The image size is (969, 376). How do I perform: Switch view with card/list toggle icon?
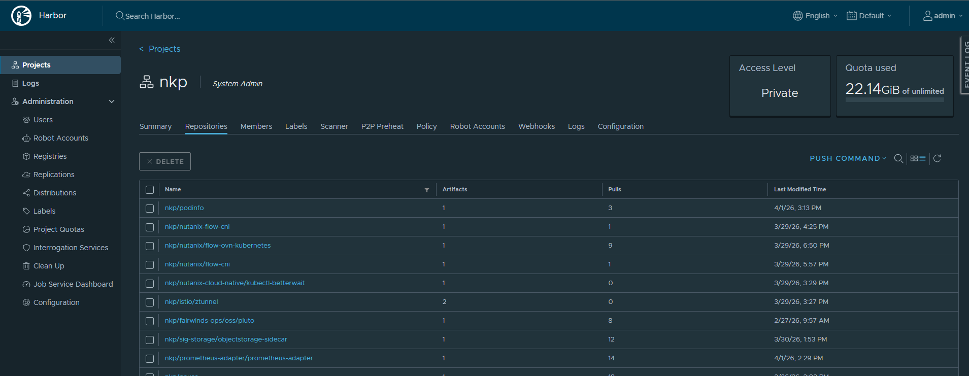tap(918, 158)
